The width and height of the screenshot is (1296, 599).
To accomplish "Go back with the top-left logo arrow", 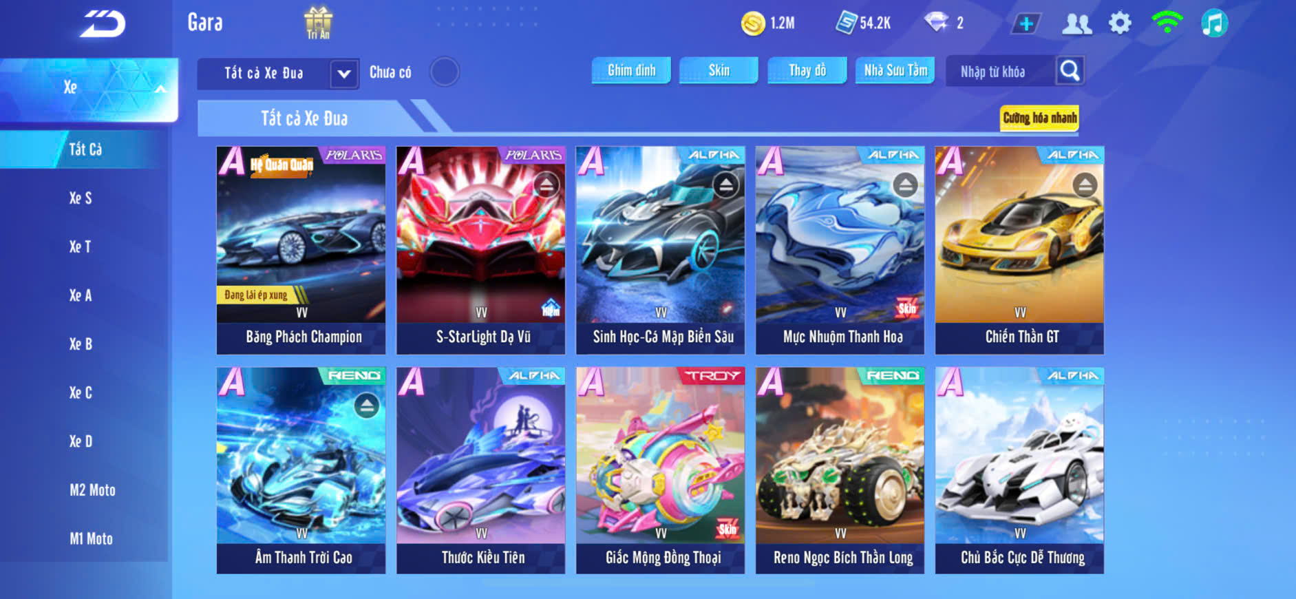I will pyautogui.click(x=103, y=24).
